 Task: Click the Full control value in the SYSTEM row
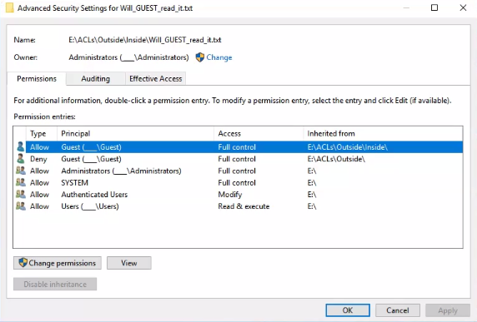[237, 182]
